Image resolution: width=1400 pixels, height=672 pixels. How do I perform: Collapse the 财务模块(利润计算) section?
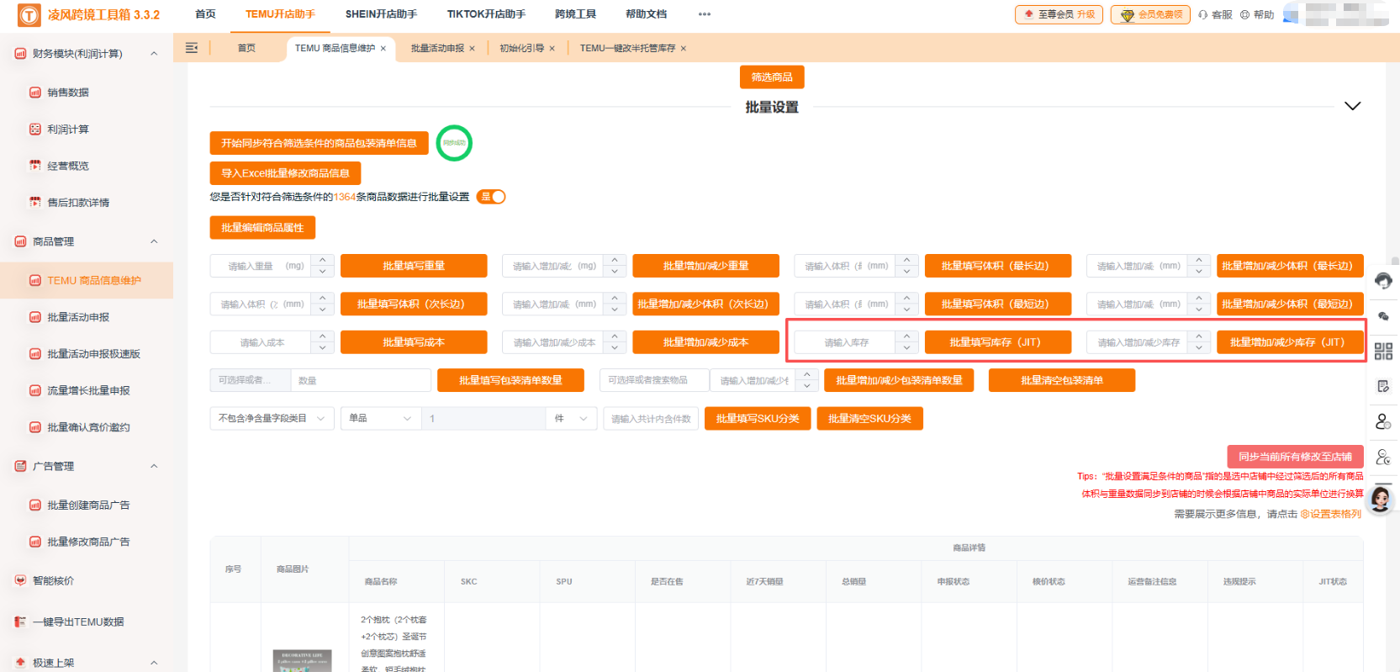coord(154,54)
